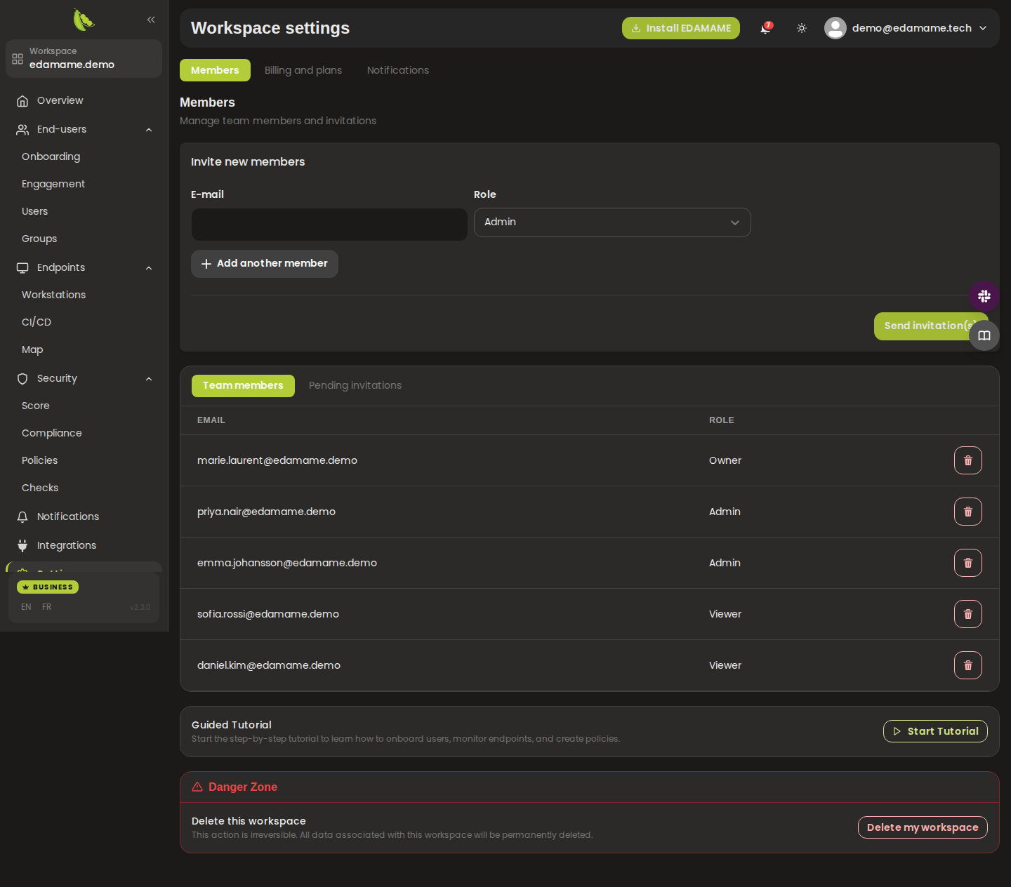Click the Start Tutorial button
Viewport: 1011px width, 887px height.
pyautogui.click(x=935, y=731)
